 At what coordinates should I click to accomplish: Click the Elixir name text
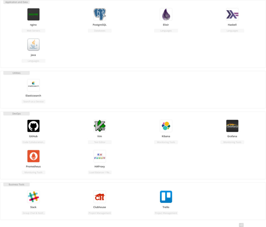click(x=166, y=25)
